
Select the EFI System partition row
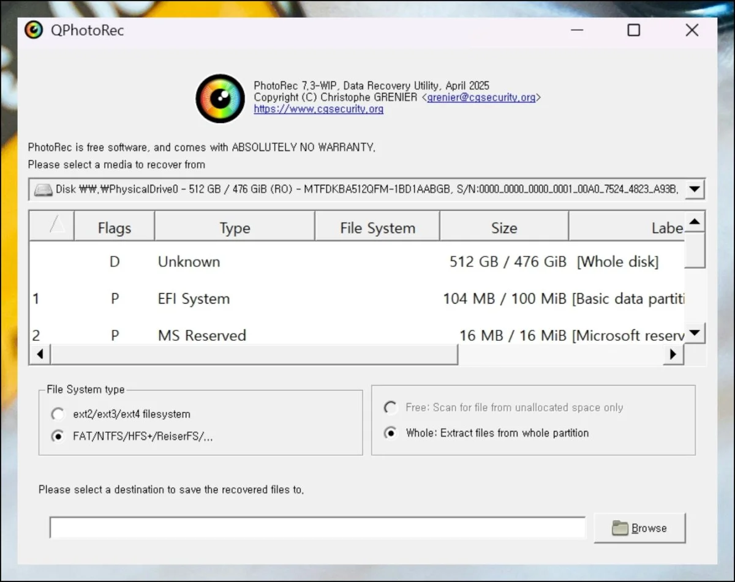[x=194, y=299]
